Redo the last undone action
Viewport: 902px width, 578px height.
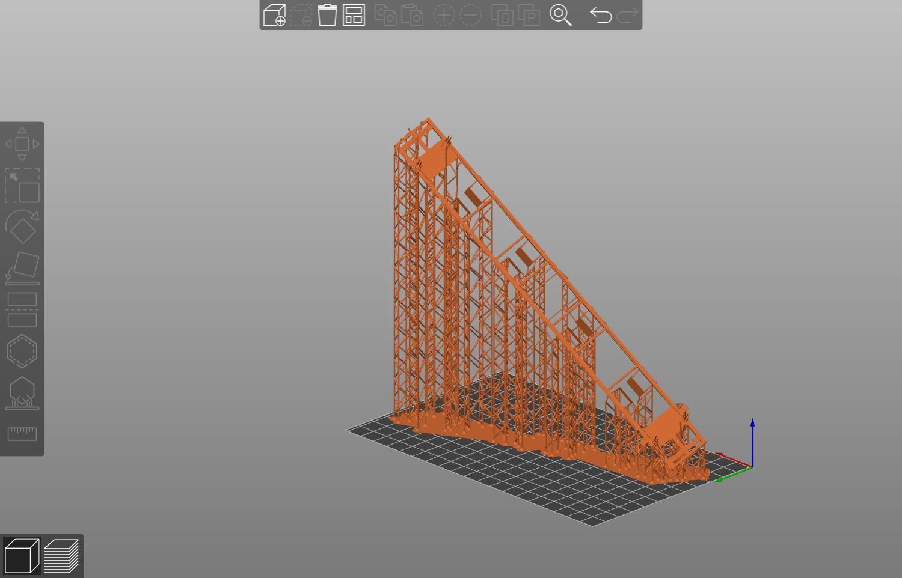pos(627,15)
